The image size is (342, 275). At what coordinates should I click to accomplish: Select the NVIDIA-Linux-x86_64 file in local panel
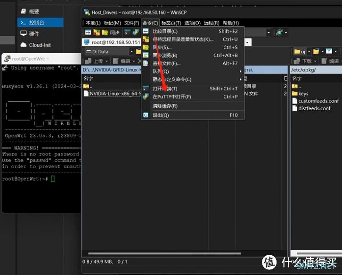113,94
